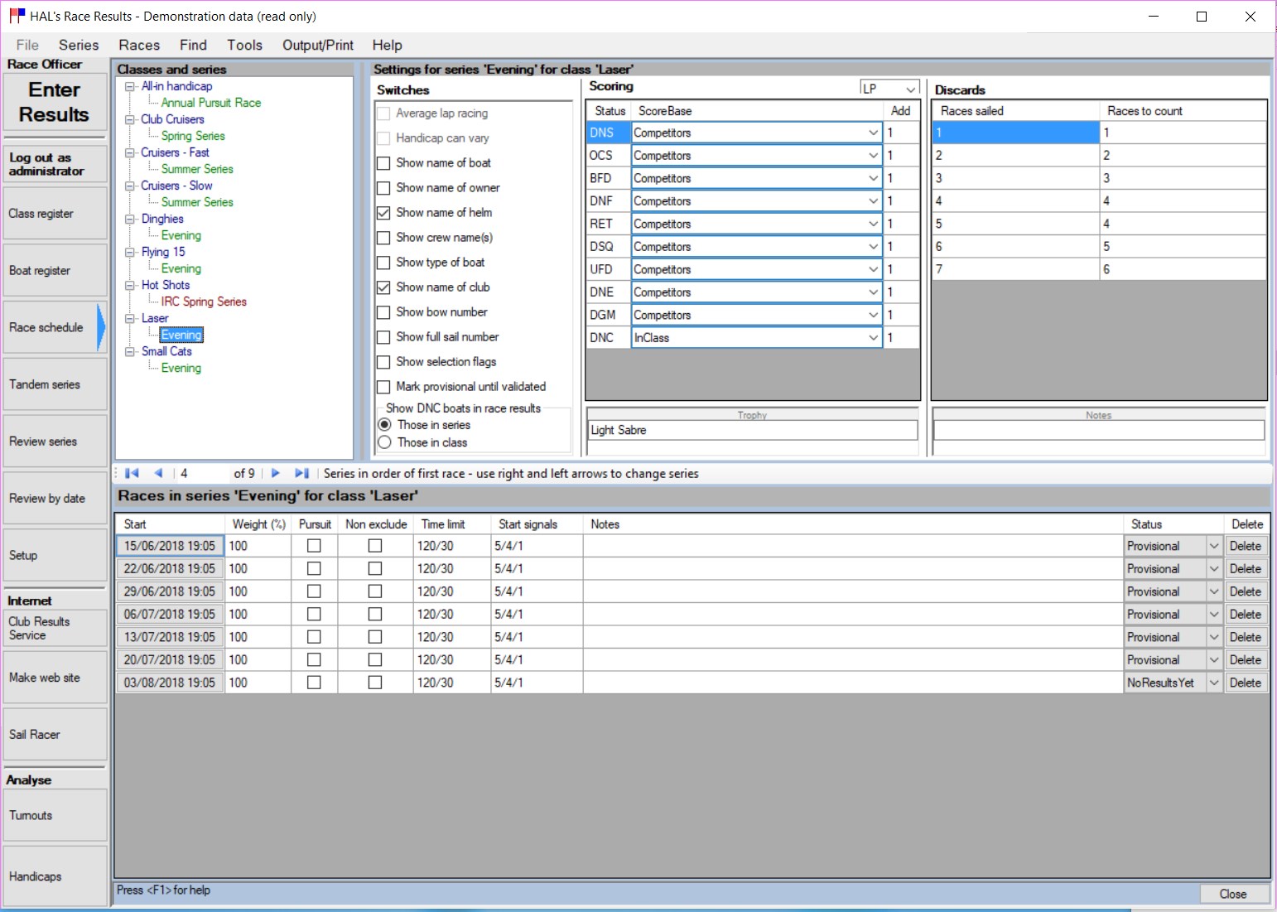
Task: Open Status dropdown for 15/06/2018 race
Action: click(x=1214, y=546)
